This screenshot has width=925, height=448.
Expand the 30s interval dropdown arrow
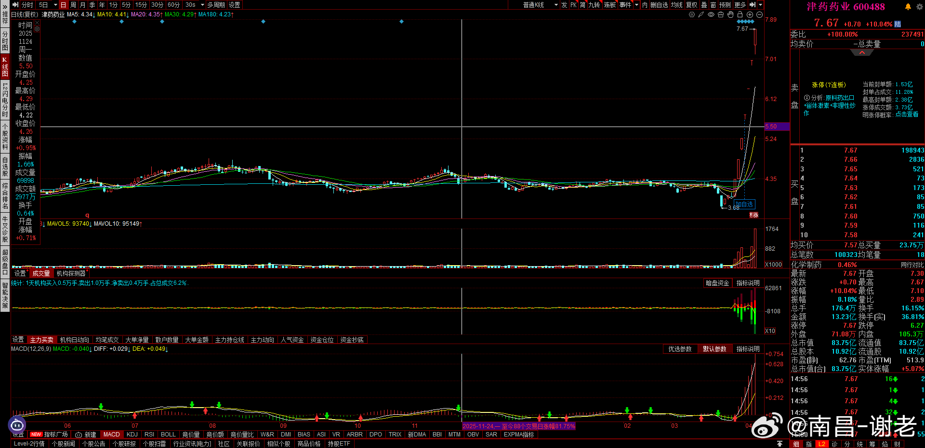point(202,5)
